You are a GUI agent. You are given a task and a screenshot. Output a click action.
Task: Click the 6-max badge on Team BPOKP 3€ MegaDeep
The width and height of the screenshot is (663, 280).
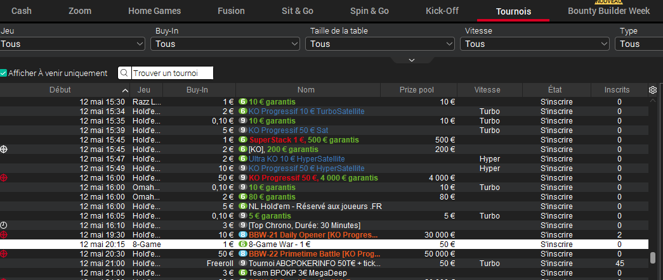click(243, 273)
